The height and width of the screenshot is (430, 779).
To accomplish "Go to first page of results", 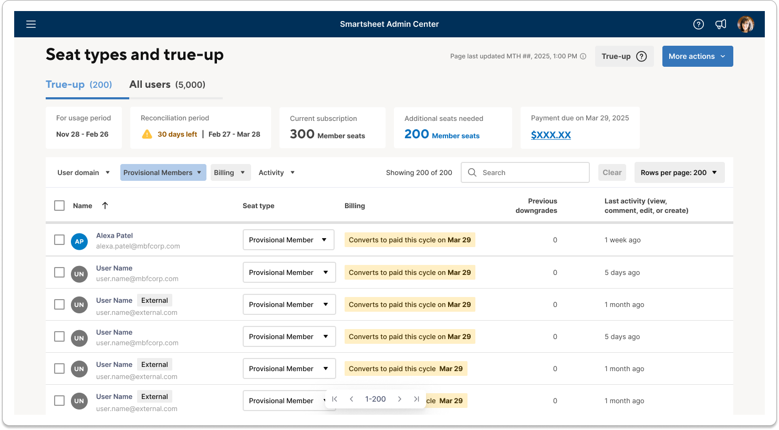I will tap(335, 399).
